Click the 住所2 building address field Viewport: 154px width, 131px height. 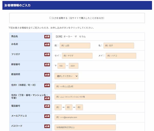point(85,97)
